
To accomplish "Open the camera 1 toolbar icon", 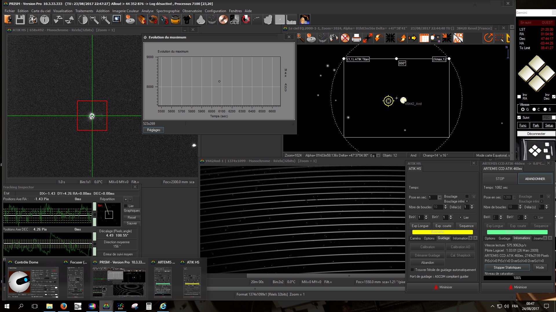I will click(x=142, y=20).
